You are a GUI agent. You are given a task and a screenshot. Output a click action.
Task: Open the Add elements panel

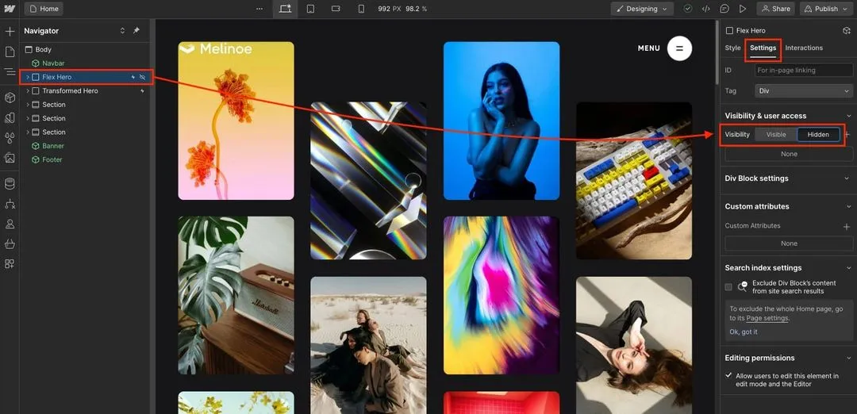tap(10, 32)
